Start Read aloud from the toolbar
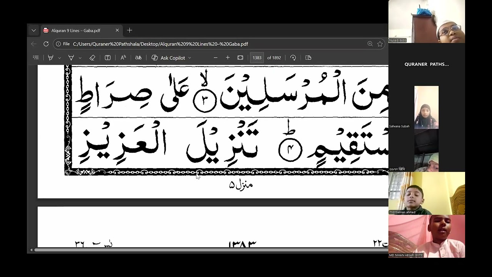This screenshot has height=277, width=492. [x=123, y=58]
